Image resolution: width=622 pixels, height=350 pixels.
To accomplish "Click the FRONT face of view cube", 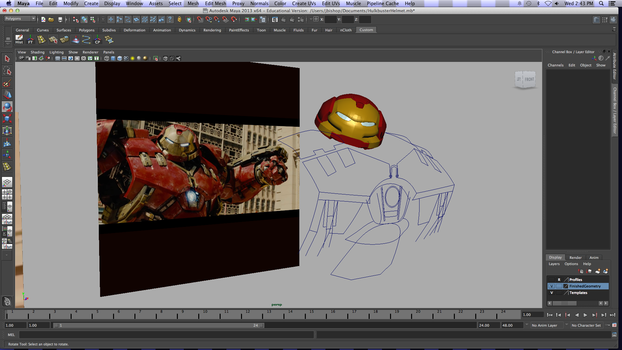I will 529,79.
